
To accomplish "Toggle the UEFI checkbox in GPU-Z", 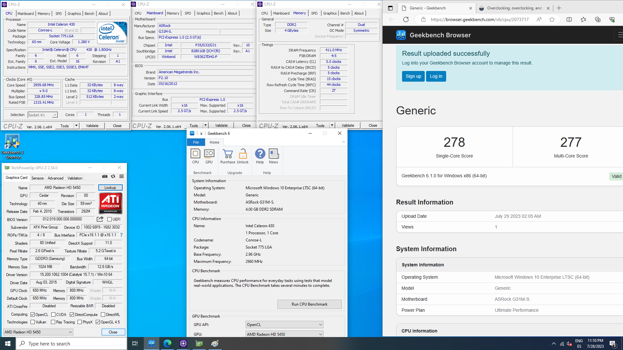I will click(110, 219).
